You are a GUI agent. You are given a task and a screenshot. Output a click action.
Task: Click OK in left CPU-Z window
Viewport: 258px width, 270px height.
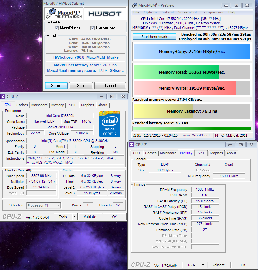point(115,217)
